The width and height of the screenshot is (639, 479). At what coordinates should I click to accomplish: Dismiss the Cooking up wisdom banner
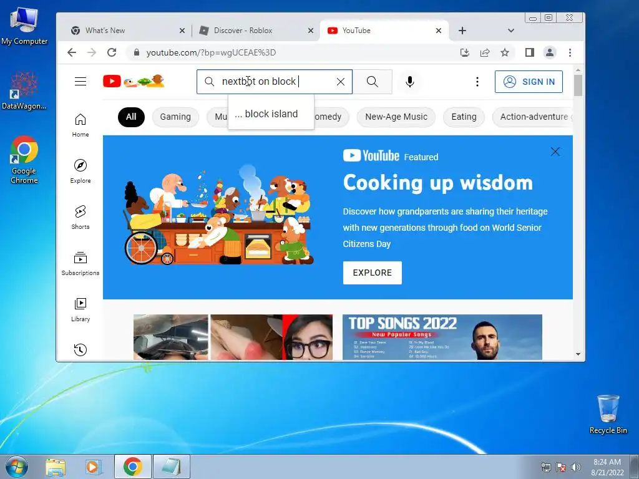coord(555,152)
